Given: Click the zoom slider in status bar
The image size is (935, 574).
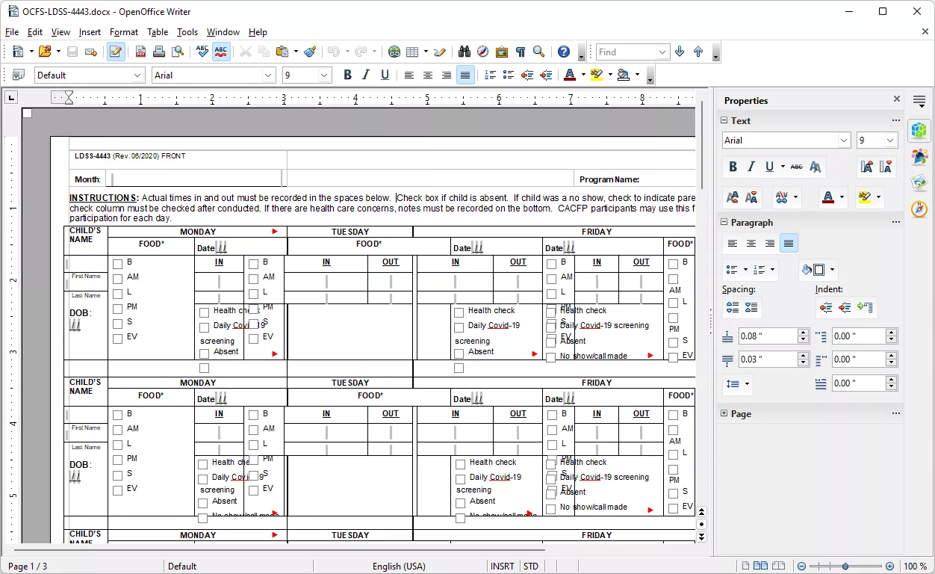Looking at the screenshot, I should point(845,567).
